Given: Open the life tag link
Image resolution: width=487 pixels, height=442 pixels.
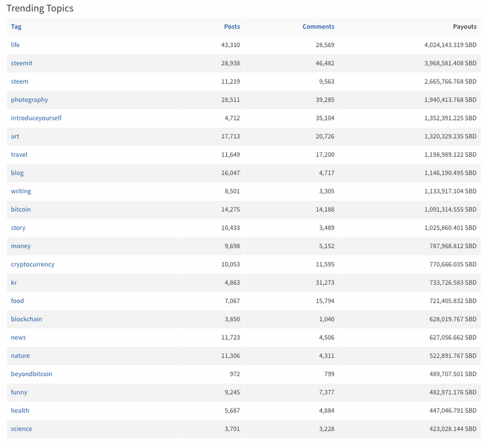Looking at the screenshot, I should tap(15, 45).
